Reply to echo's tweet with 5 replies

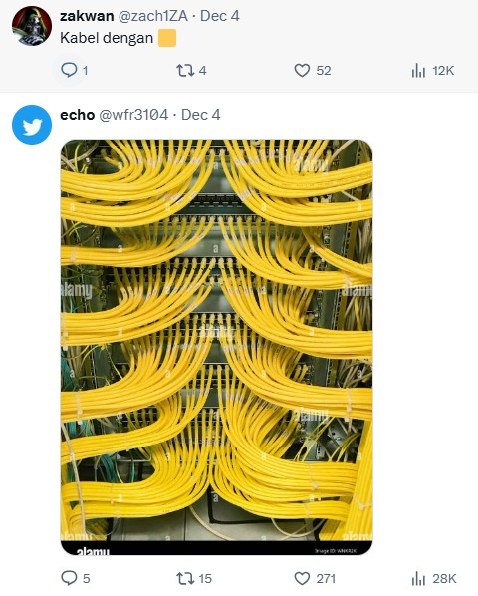(x=69, y=578)
